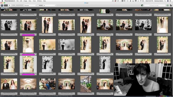Select the highlighted couple kissing under arch thumbnail
Image resolution: width=173 pixels, height=97 pixels.
28,64
